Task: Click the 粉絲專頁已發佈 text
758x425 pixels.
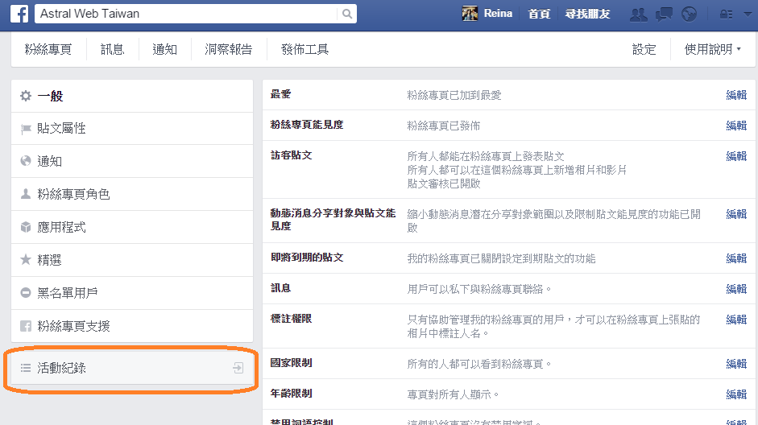Action: [x=443, y=126]
